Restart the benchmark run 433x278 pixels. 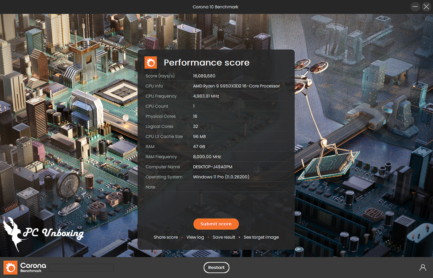pos(216,267)
